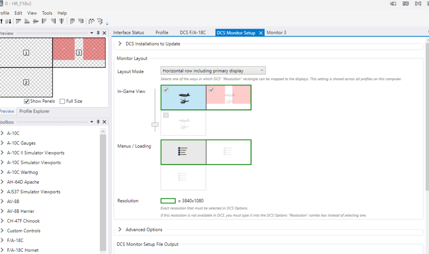Select the AV-8B Harrier toolbox entry
This screenshot has width=429, height=254.
(x=21, y=211)
